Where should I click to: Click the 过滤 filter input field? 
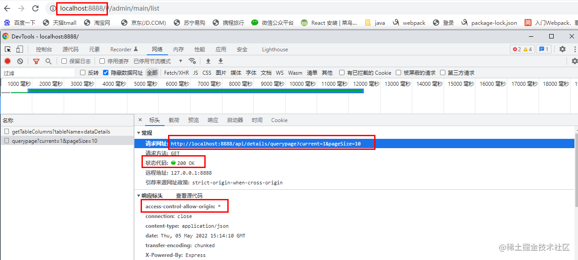(x=38, y=73)
